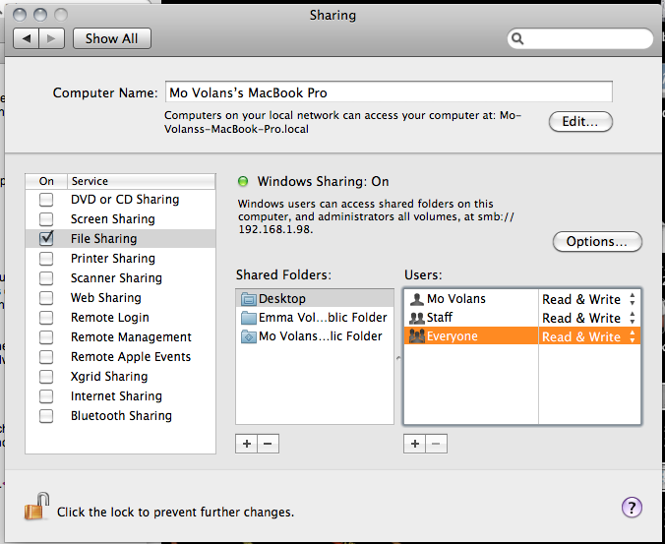The height and width of the screenshot is (544, 665).
Task: Click the Mo Volans...lic Folder icon
Action: (x=249, y=336)
